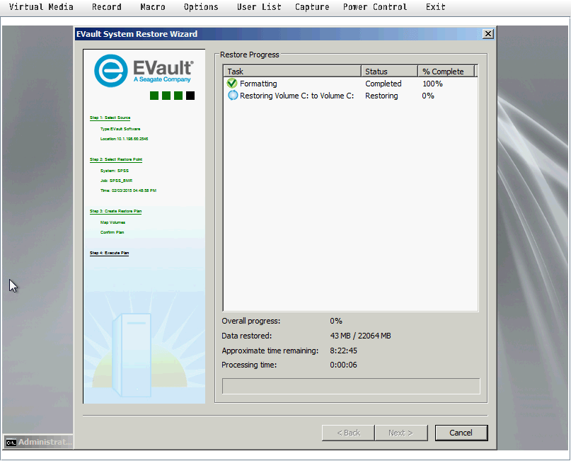
Task: Open the Virtual Media menu
Action: click(x=41, y=7)
